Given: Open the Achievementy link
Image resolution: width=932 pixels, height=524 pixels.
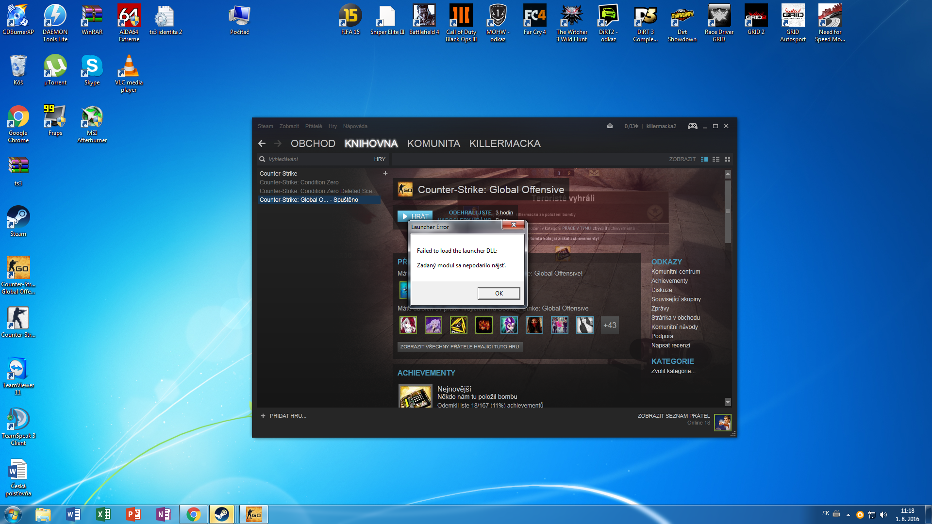Looking at the screenshot, I should 669,281.
